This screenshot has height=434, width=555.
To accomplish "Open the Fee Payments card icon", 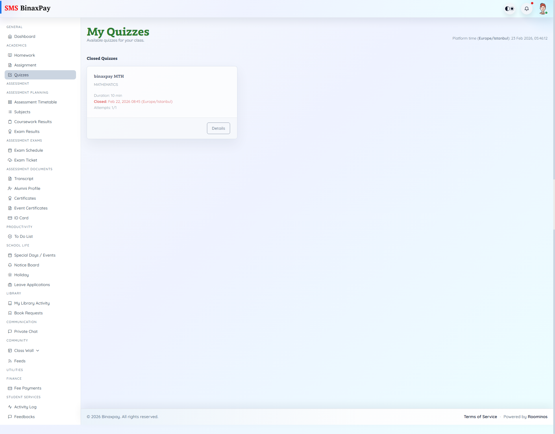I will tap(10, 388).
